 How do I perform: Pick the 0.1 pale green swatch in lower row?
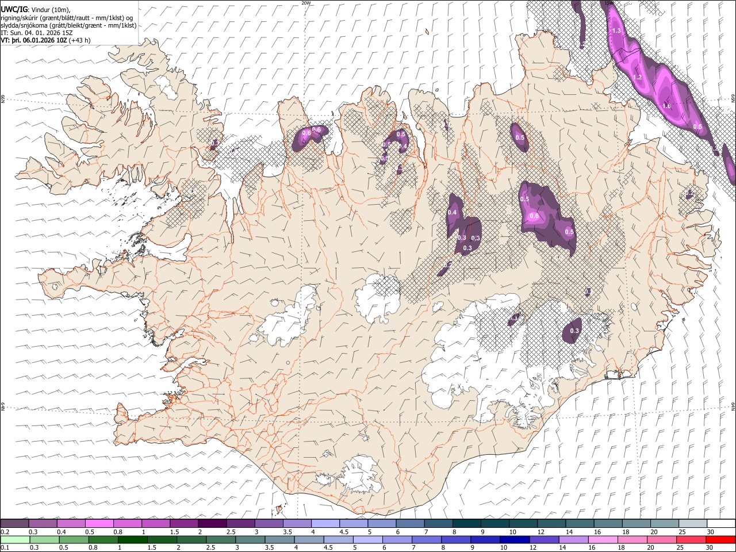pyautogui.click(x=15, y=539)
